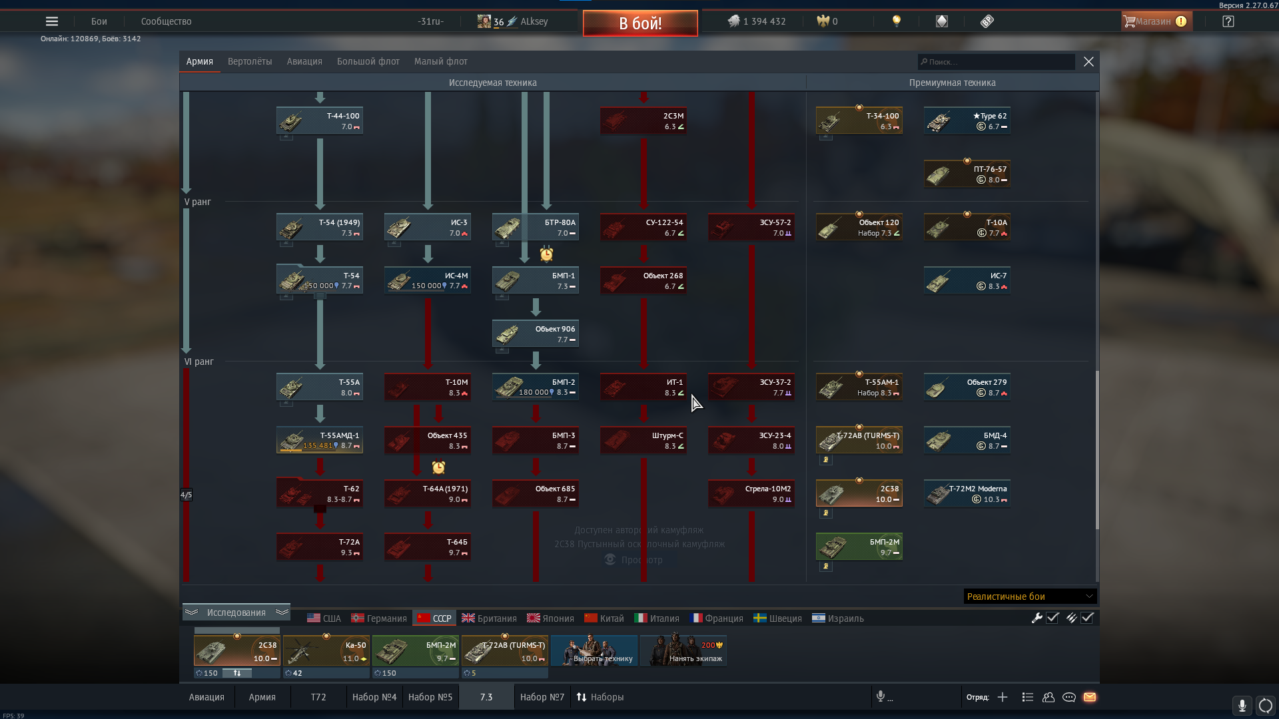Viewport: 1279px width, 719px height.
Task: Select the Авиация preset at bottom
Action: point(207,697)
